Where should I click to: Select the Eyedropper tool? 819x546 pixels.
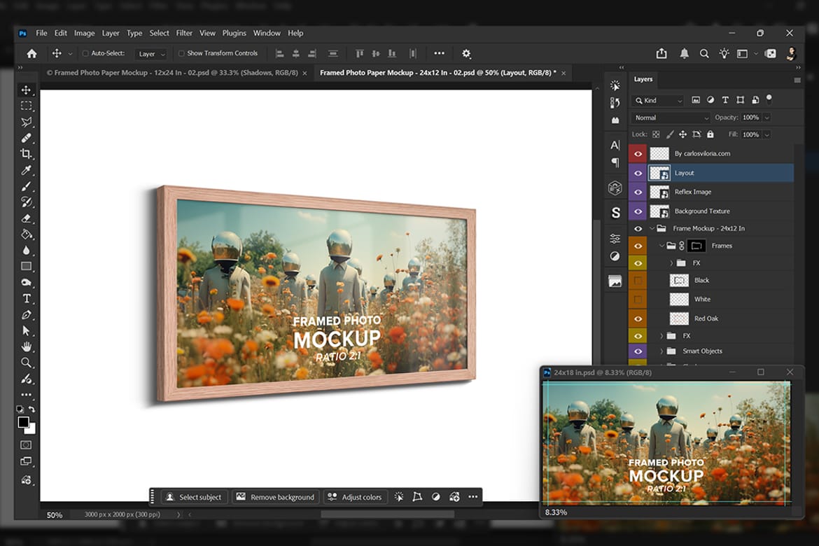coord(26,170)
